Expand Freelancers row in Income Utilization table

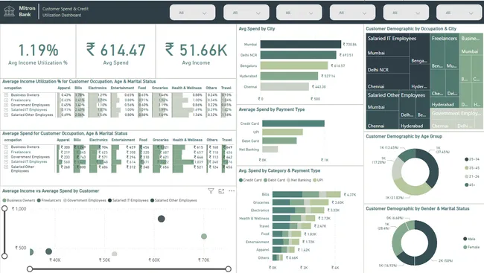(x=6, y=100)
